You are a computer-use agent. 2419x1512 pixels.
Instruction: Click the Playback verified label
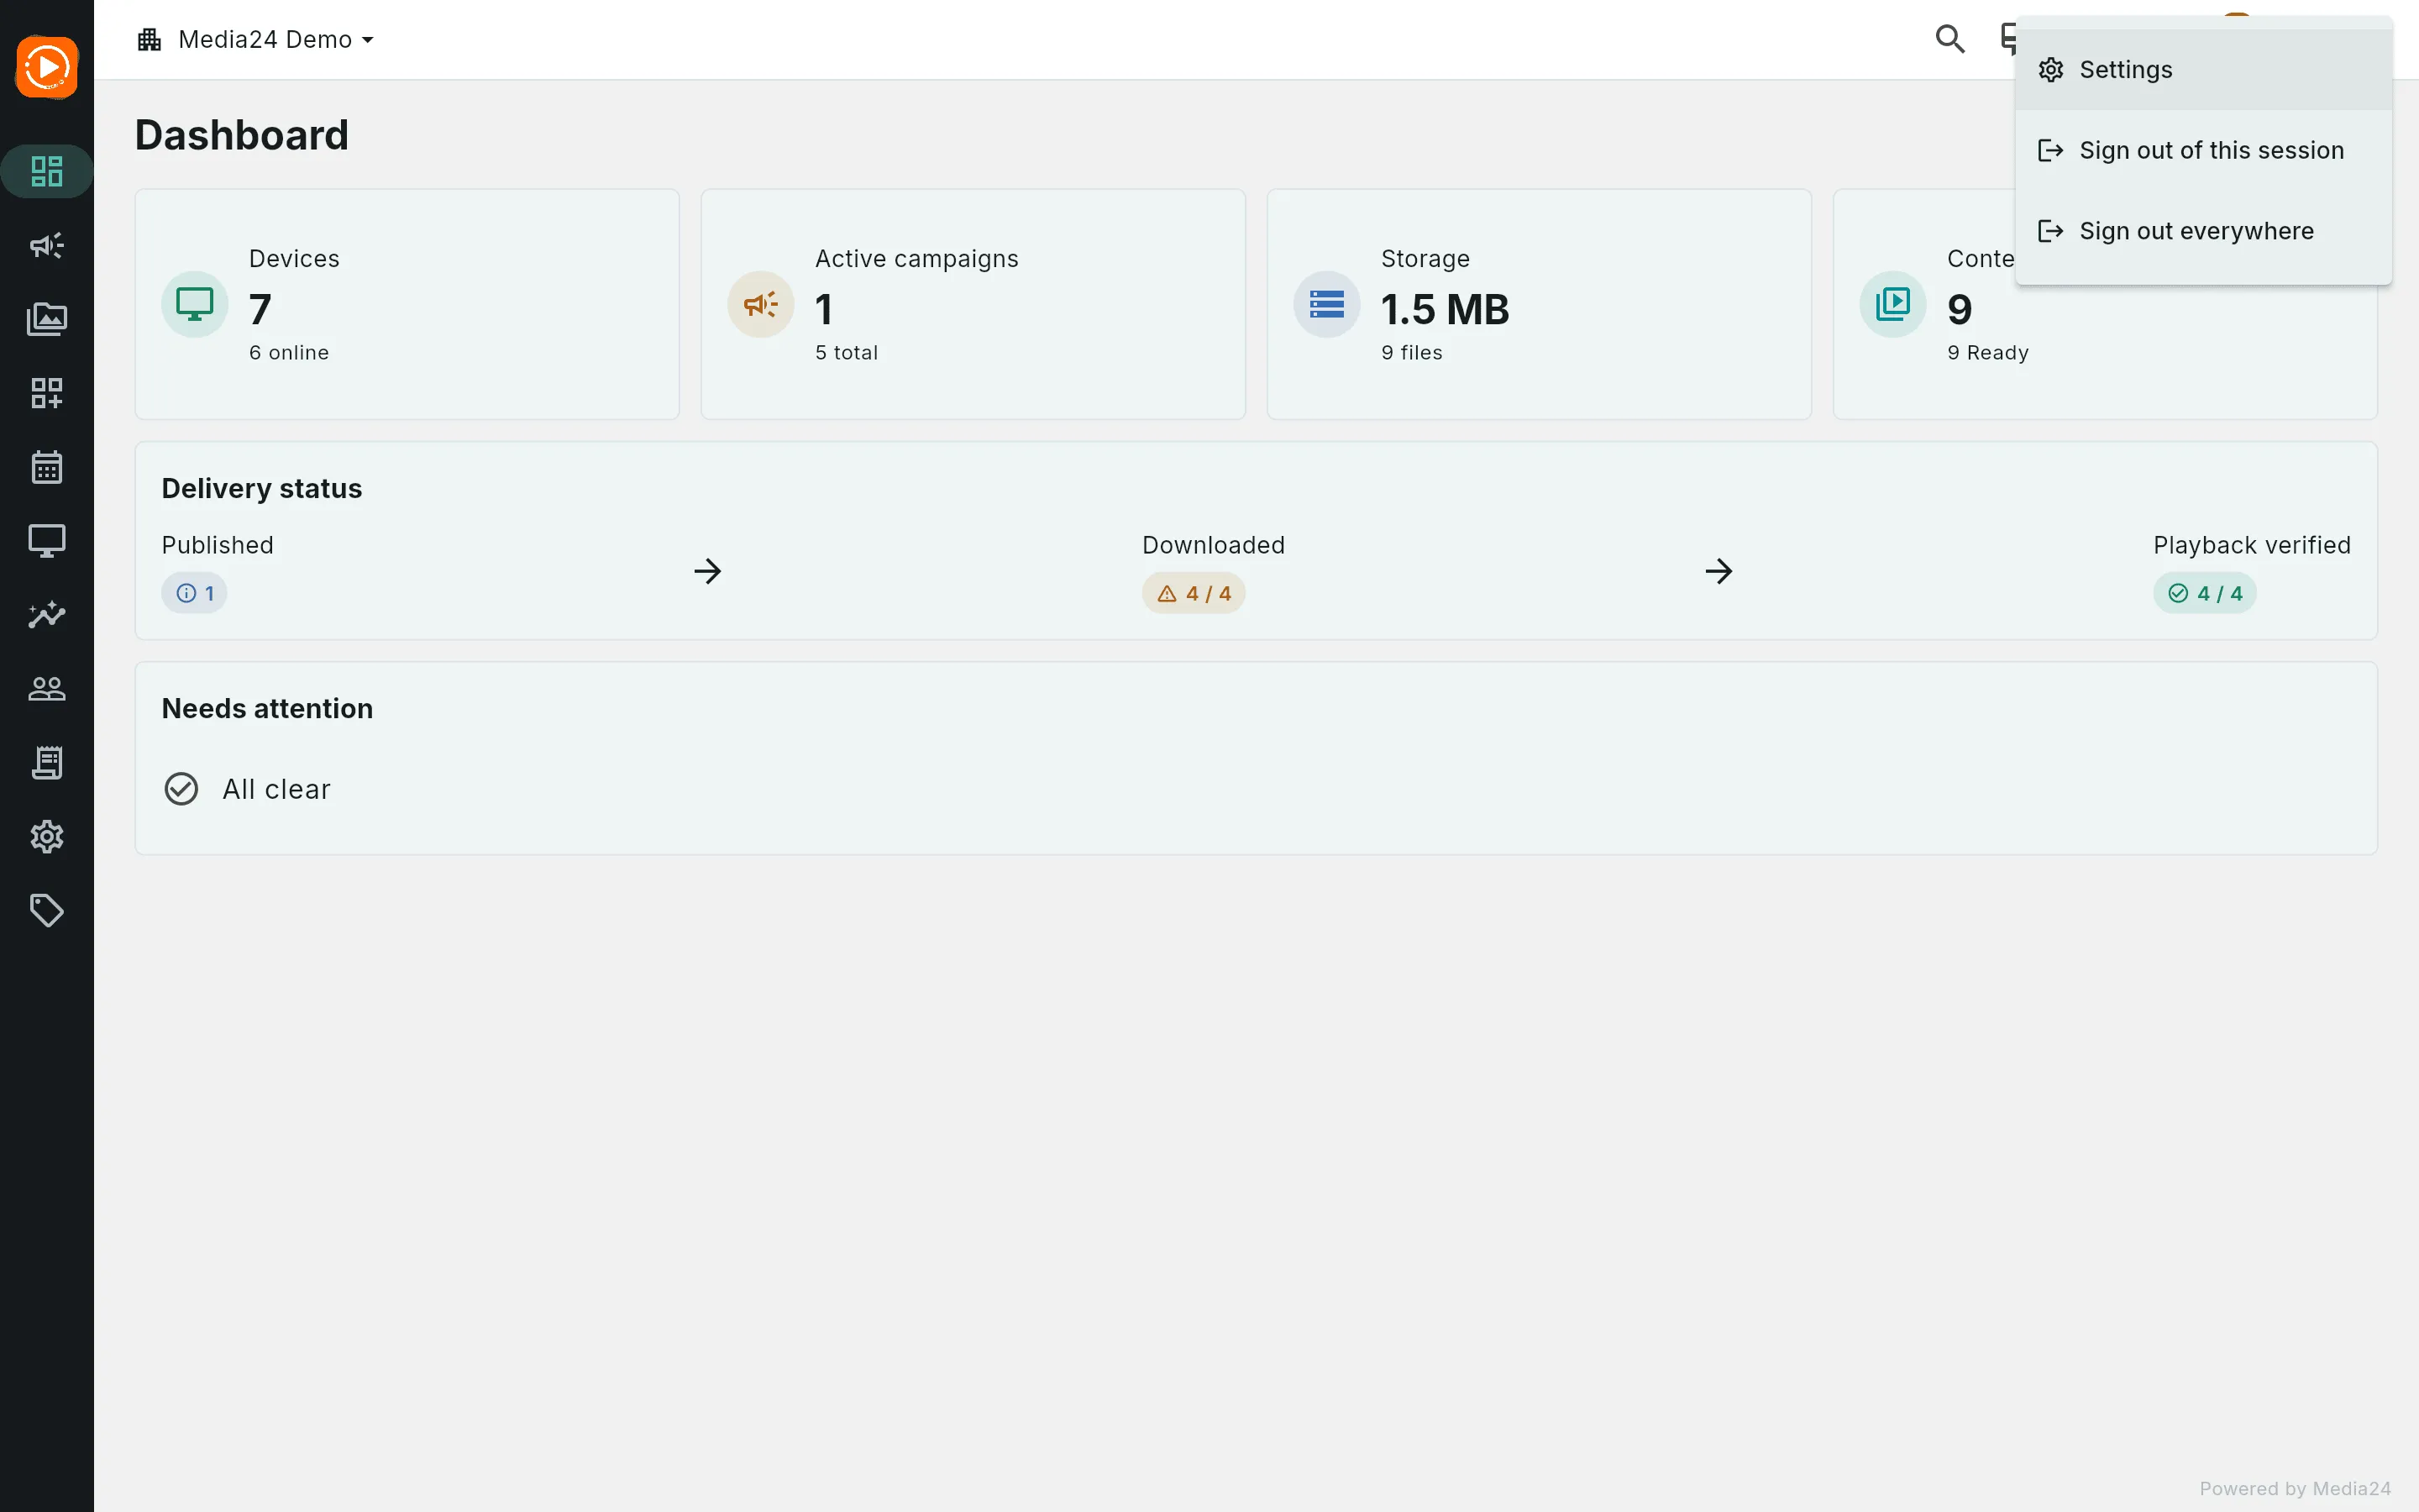[2251, 545]
